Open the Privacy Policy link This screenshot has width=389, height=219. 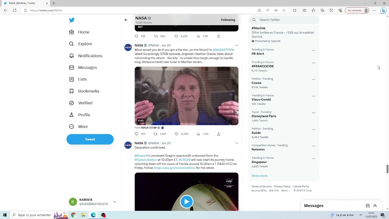pyautogui.click(x=282, y=186)
